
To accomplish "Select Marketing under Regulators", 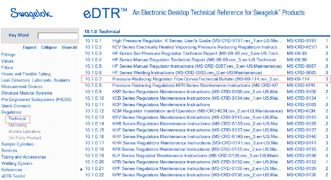I will point(18,125).
